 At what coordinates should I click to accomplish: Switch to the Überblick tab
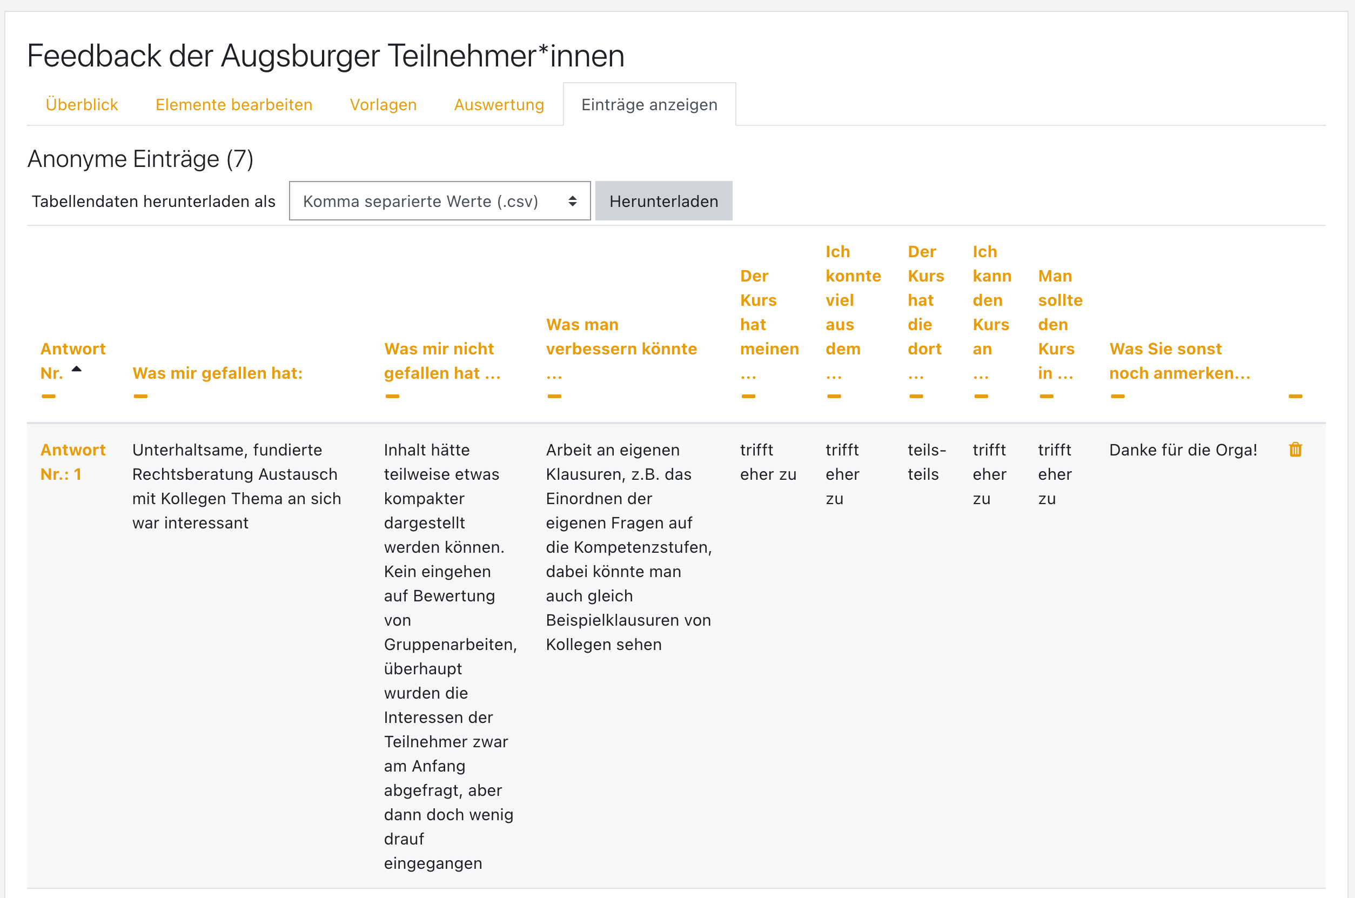82,104
